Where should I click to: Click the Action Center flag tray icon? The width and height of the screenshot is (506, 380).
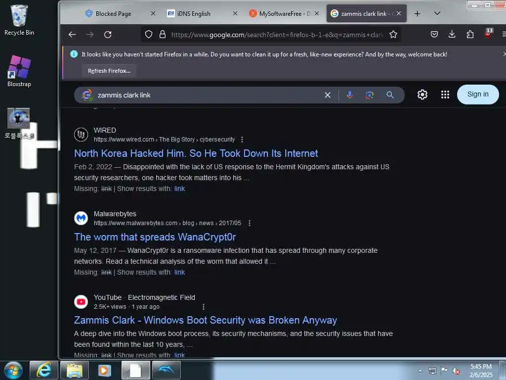(x=444, y=371)
